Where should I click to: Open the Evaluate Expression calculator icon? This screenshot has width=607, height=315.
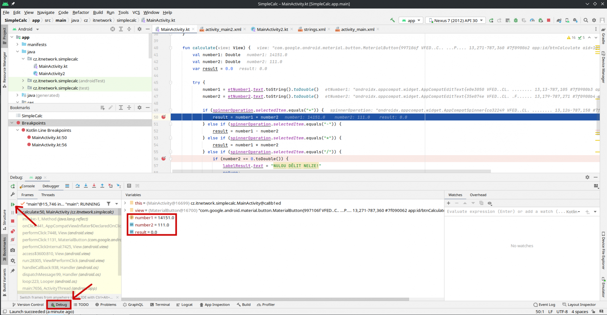click(129, 186)
